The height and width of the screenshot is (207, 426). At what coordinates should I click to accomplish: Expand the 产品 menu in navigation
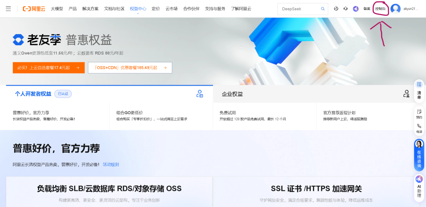tap(72, 9)
